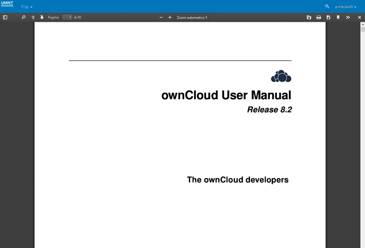Click 'The ownCloud developers' text
This screenshot has width=365, height=248.
[238, 180]
